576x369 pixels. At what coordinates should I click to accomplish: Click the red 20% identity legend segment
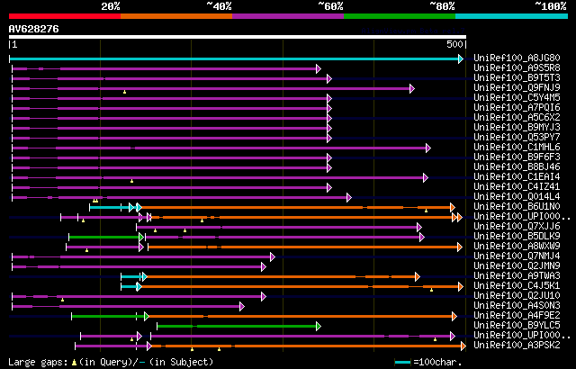(x=65, y=16)
